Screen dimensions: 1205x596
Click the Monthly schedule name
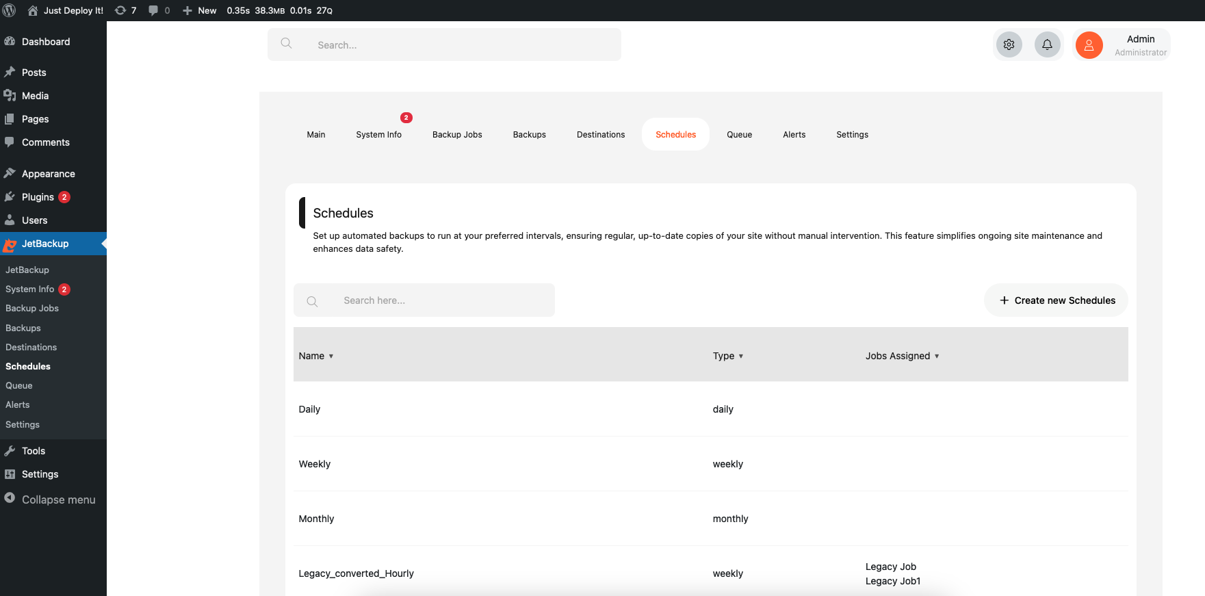[316, 519]
